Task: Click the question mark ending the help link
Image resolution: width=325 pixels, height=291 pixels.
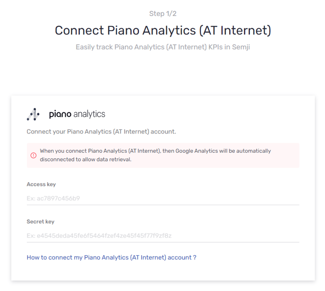Action: click(x=195, y=258)
